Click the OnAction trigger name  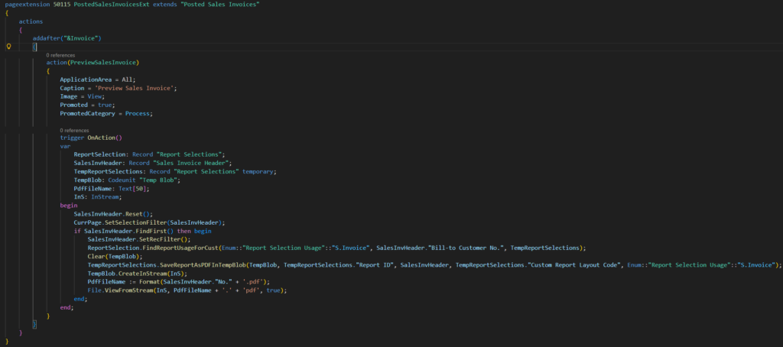104,138
